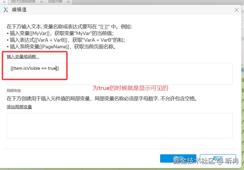Click the [[PageName]] example instruction line
Screen dimensions: 244x170
[x=61, y=47]
